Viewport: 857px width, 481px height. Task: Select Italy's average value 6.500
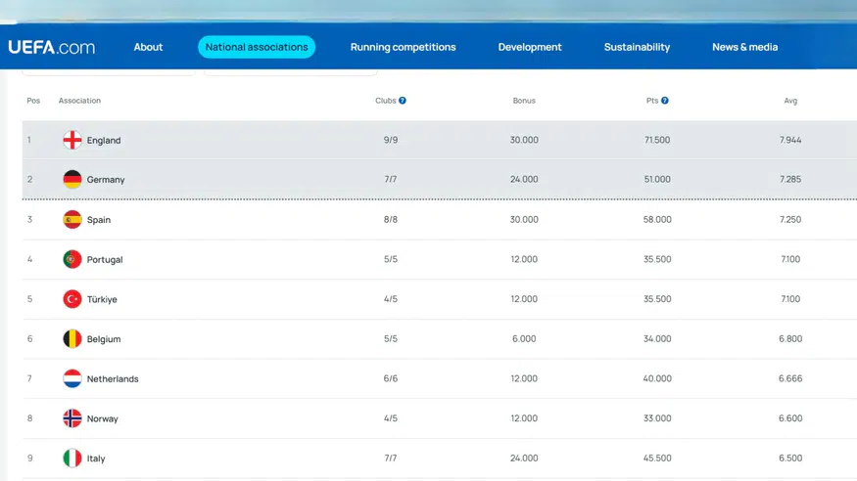(790, 459)
